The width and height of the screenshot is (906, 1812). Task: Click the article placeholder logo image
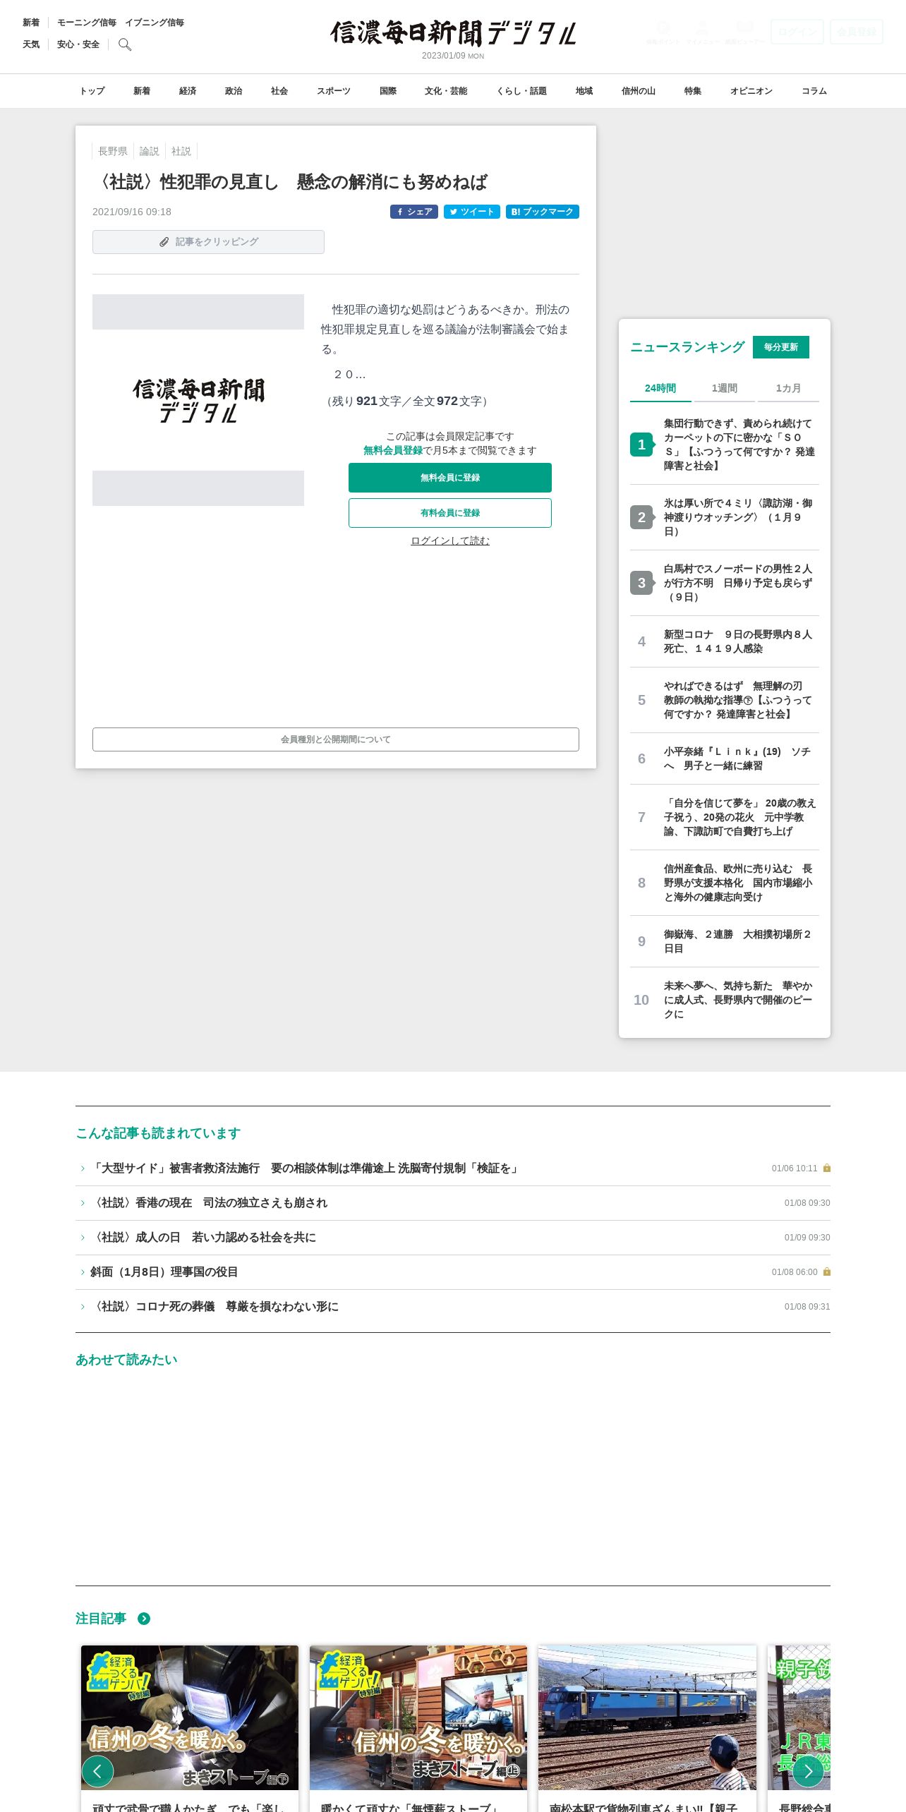pyautogui.click(x=198, y=400)
